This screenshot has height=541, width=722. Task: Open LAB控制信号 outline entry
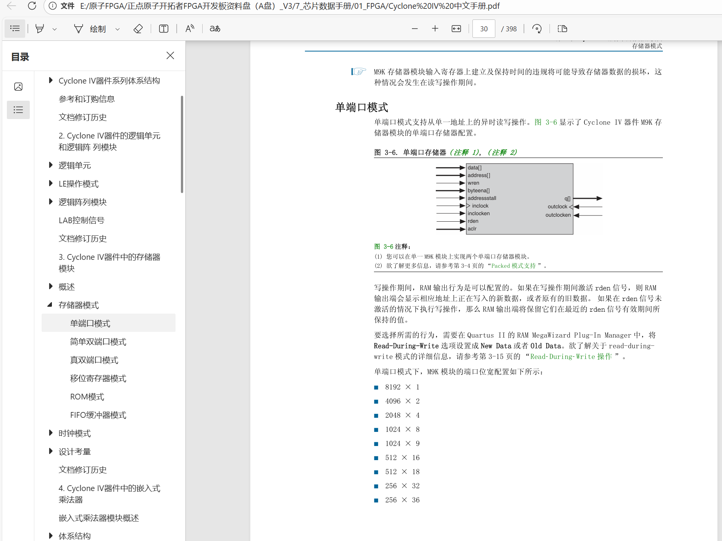(81, 221)
